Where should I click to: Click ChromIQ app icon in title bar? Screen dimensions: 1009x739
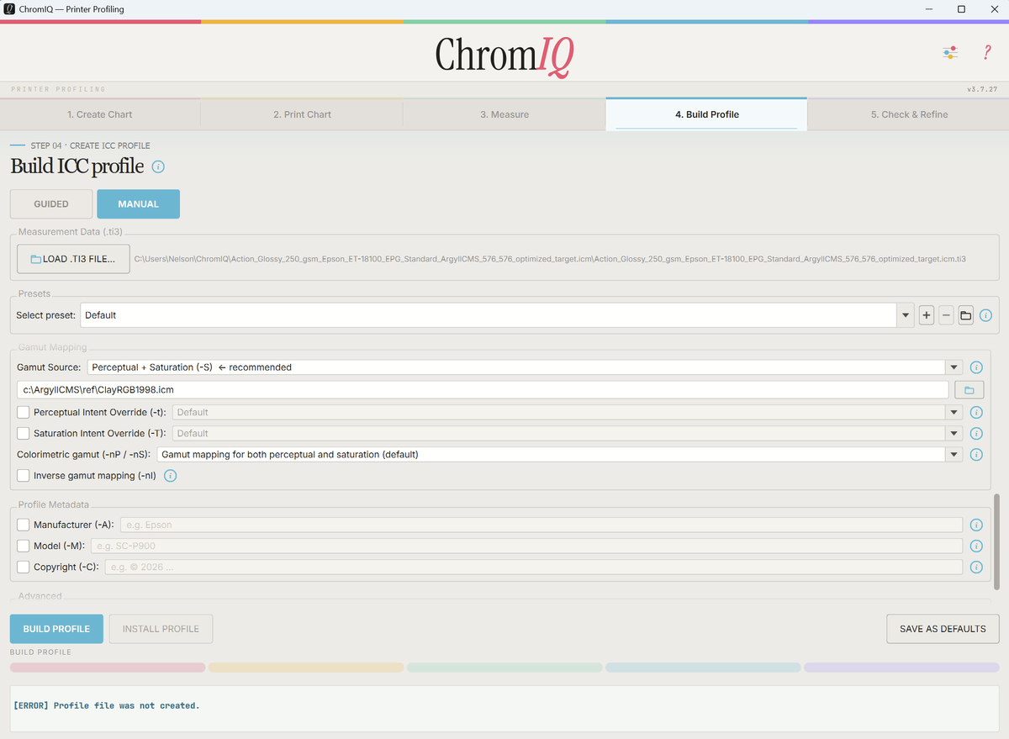click(x=8, y=9)
